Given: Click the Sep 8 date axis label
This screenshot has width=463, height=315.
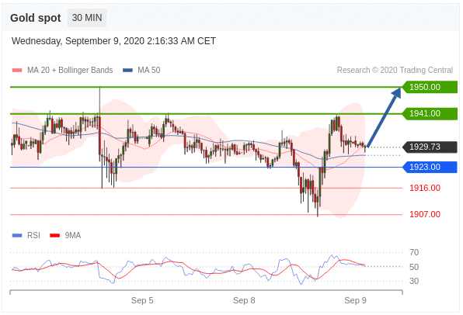Looking at the screenshot, I should [244, 300].
